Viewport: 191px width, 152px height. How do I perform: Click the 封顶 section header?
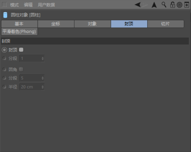[x=95, y=41]
